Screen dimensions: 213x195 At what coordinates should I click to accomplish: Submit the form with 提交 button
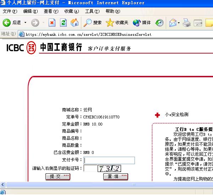[x=58, y=177]
